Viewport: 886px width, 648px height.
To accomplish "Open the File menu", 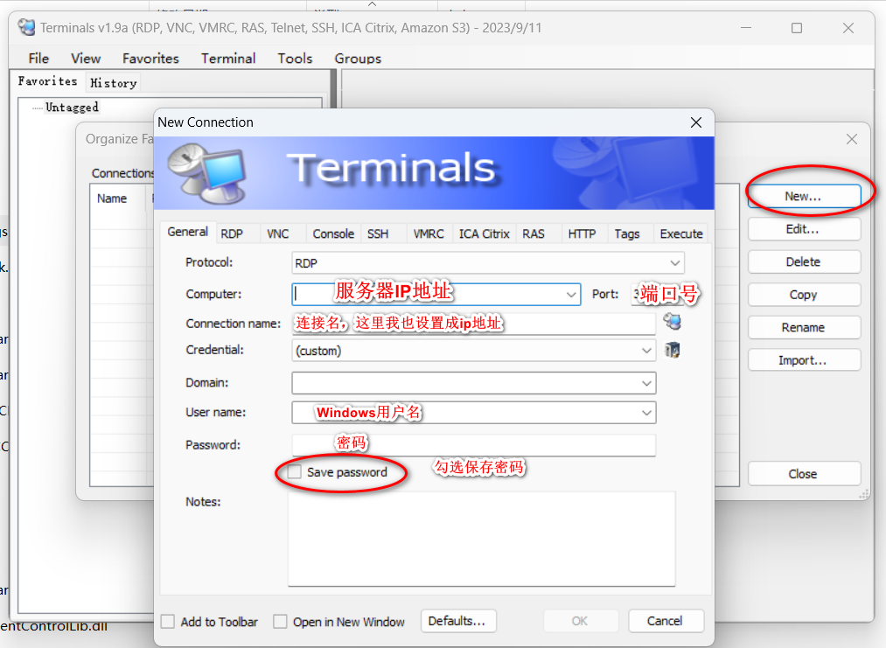I will pyautogui.click(x=38, y=59).
